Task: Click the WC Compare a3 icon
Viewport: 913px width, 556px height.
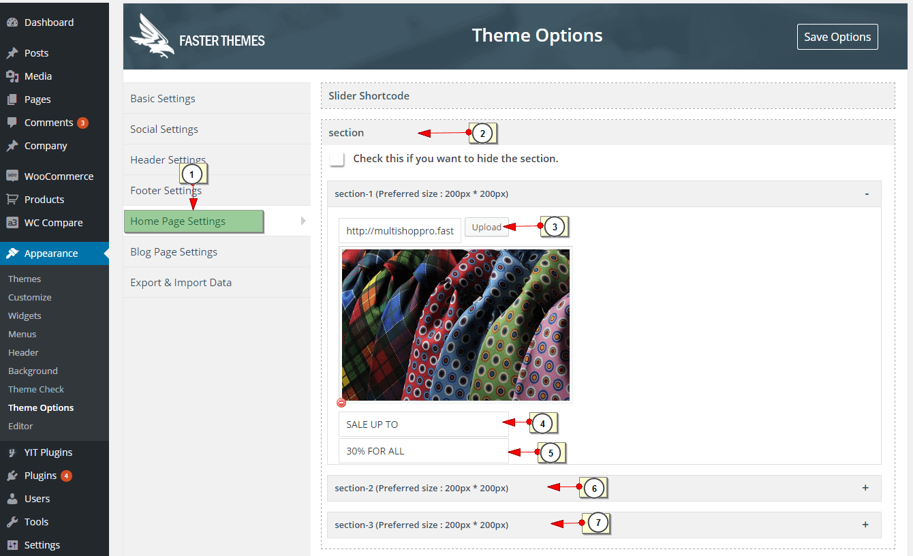Action: tap(12, 223)
